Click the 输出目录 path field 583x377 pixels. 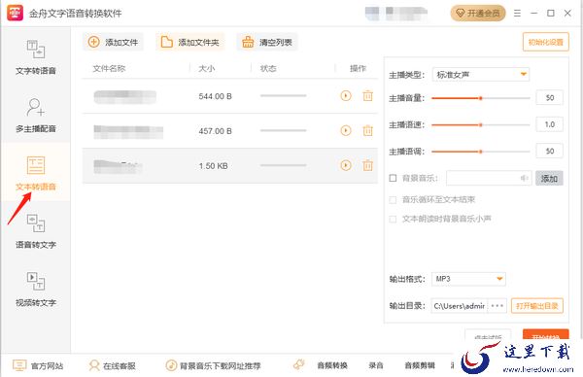pyautogui.click(x=460, y=306)
